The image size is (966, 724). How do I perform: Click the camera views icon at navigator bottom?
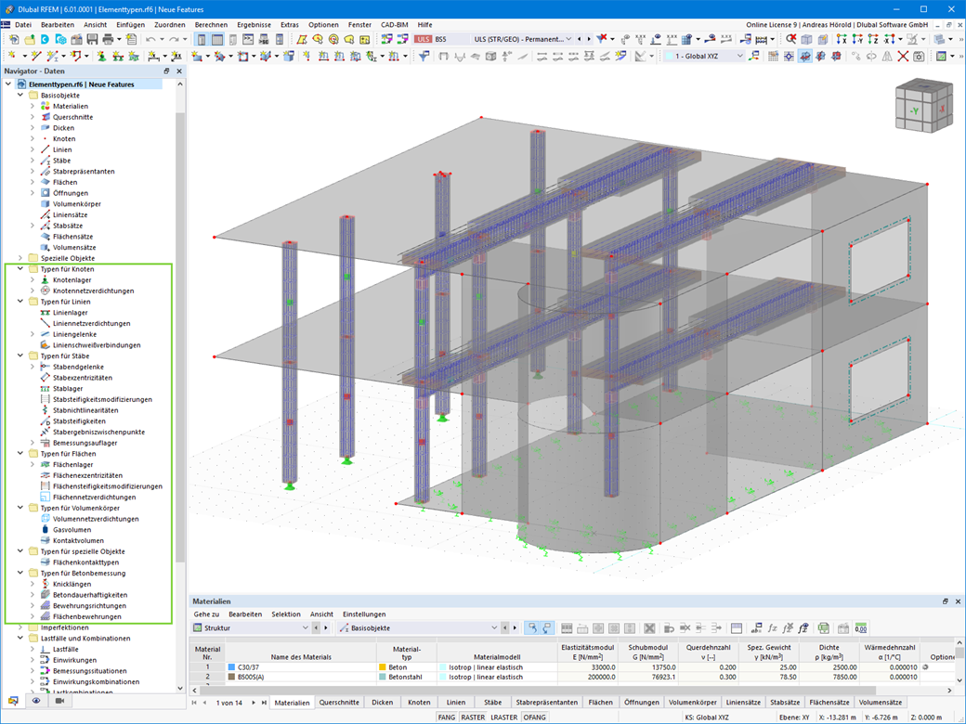pyautogui.click(x=59, y=701)
